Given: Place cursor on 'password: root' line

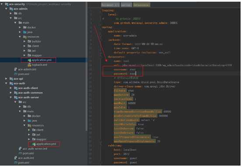Looking at the screenshot, I should [125, 74].
